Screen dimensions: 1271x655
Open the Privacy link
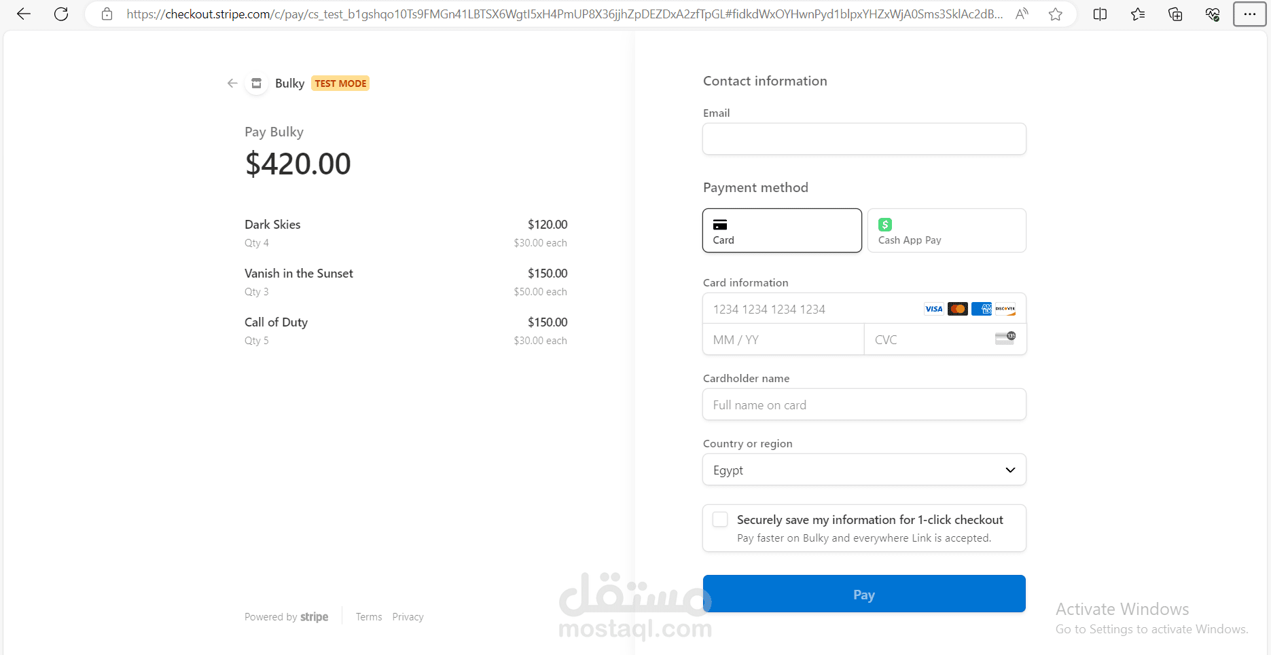[x=408, y=617]
